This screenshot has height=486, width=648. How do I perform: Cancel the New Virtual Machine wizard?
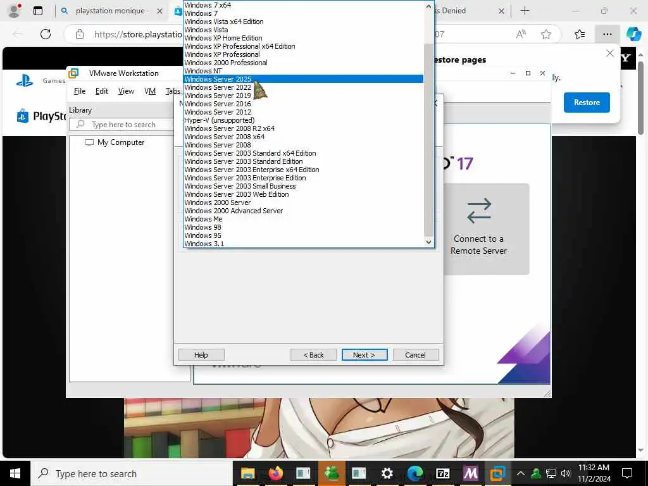pyautogui.click(x=416, y=355)
